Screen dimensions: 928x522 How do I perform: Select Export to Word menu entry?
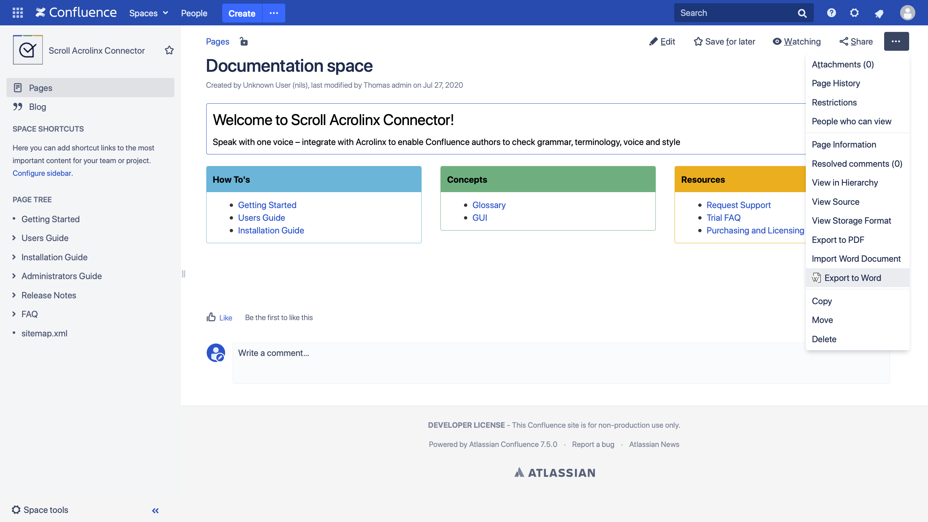[x=853, y=278]
